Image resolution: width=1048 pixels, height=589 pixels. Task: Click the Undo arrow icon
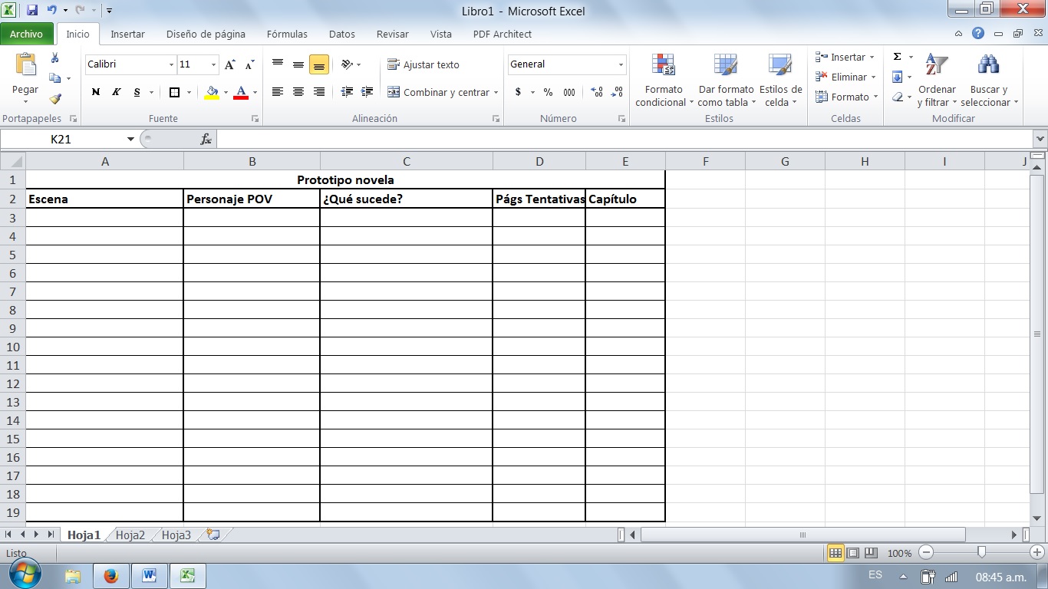(x=51, y=11)
